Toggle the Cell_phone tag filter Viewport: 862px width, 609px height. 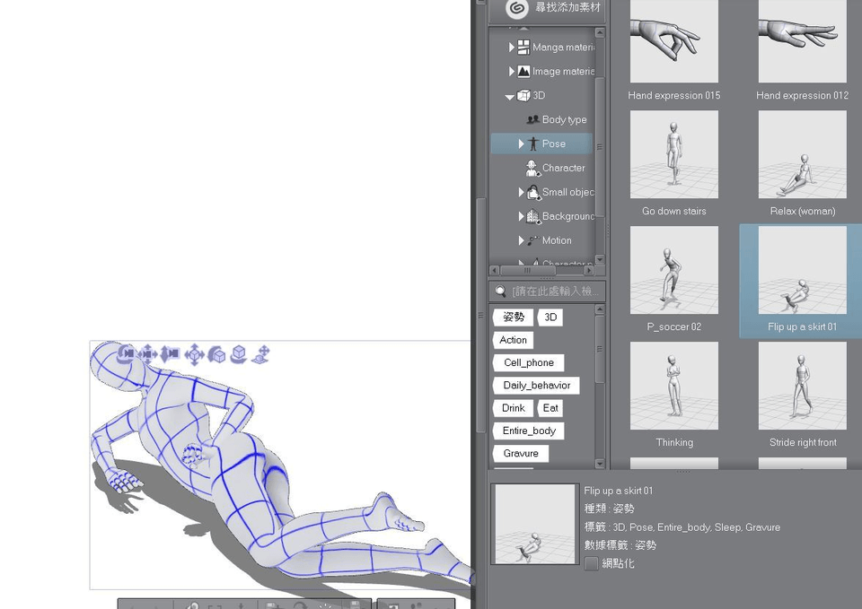(528, 363)
